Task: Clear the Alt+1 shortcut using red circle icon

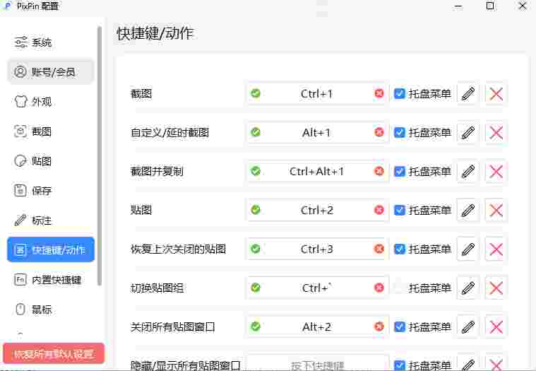Action: click(x=379, y=132)
